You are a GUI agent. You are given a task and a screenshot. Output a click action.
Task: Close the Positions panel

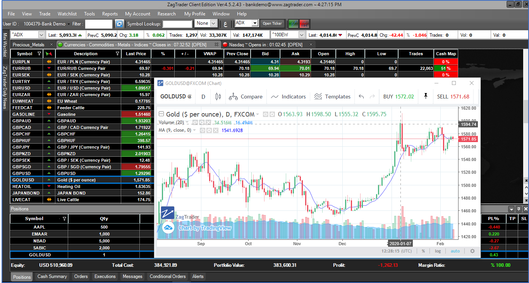point(525,209)
